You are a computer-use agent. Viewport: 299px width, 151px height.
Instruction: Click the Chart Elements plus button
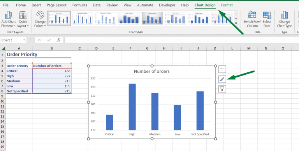[222, 69]
